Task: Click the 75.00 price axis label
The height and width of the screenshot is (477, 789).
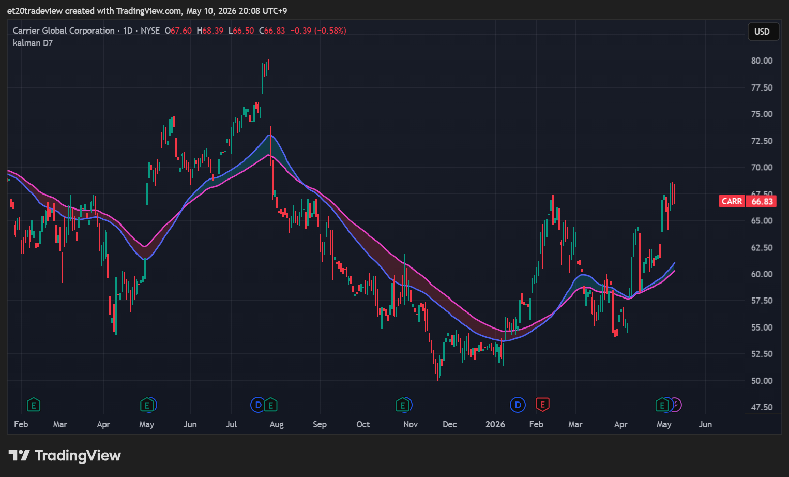Action: (762, 114)
